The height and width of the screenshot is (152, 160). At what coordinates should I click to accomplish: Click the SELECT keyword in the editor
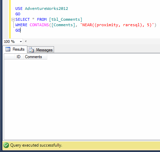point(23,19)
